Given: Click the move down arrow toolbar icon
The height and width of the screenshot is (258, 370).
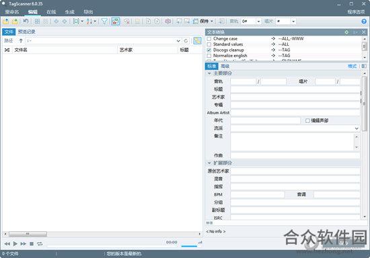Looking at the screenshot, I should point(56,21).
